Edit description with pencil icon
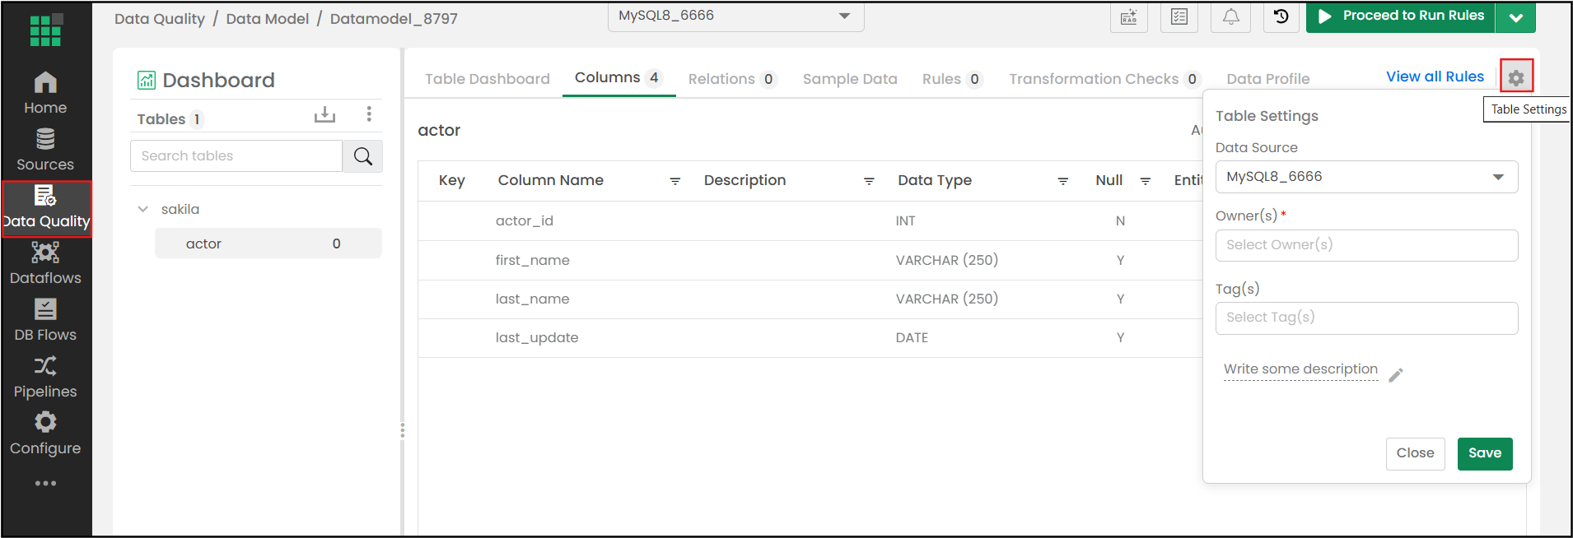The image size is (1573, 538). coord(1395,375)
